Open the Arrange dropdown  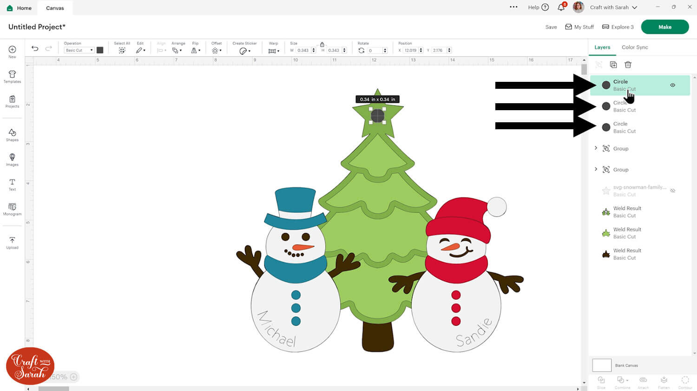[177, 50]
